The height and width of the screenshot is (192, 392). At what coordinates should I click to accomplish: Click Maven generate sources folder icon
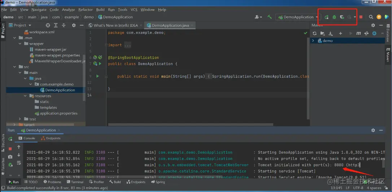pos(322,33)
